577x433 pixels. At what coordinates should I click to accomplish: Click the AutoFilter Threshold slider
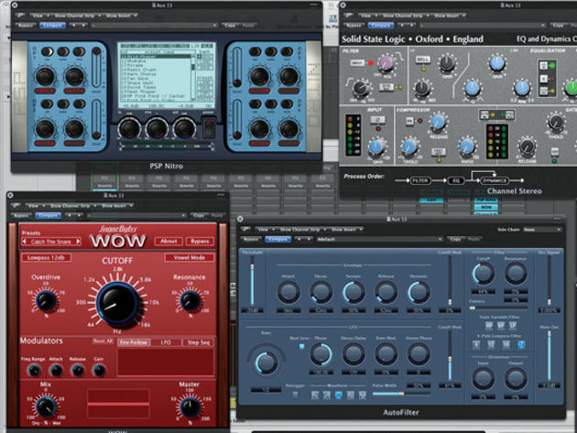(x=252, y=281)
